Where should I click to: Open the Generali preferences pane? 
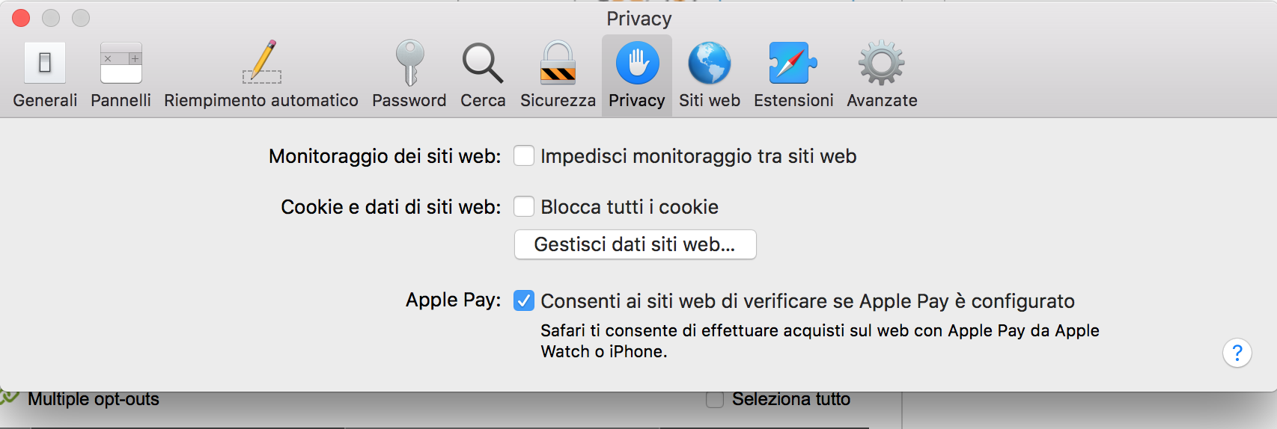pyautogui.click(x=45, y=75)
